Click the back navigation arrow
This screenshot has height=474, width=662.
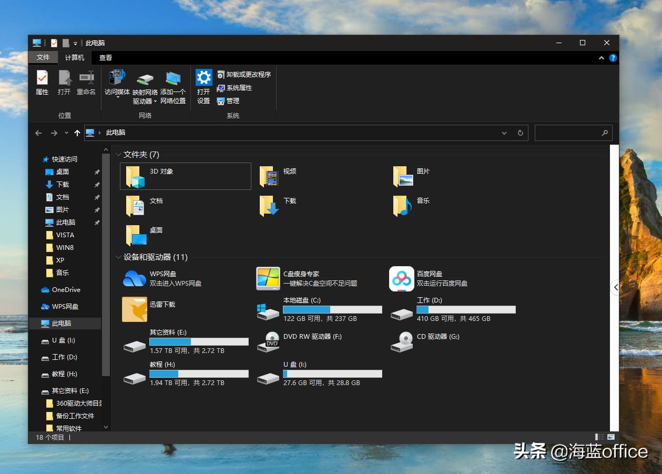[38, 133]
